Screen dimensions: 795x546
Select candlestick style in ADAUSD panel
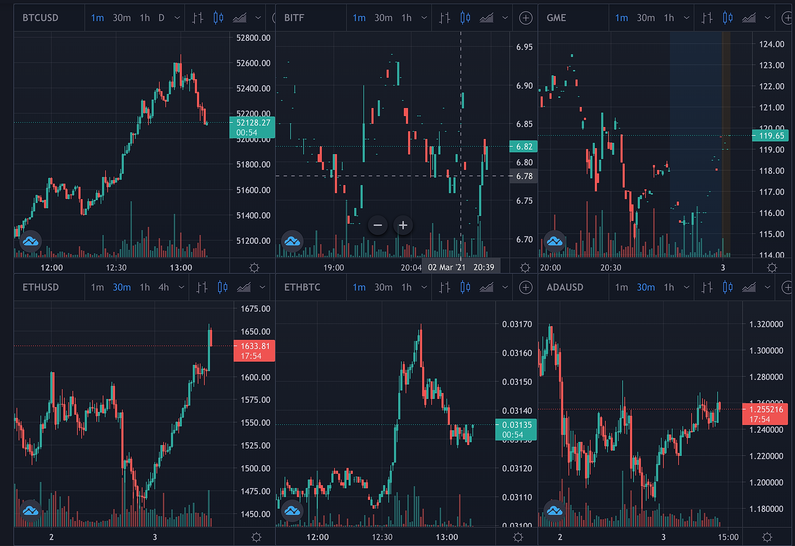[x=728, y=287]
